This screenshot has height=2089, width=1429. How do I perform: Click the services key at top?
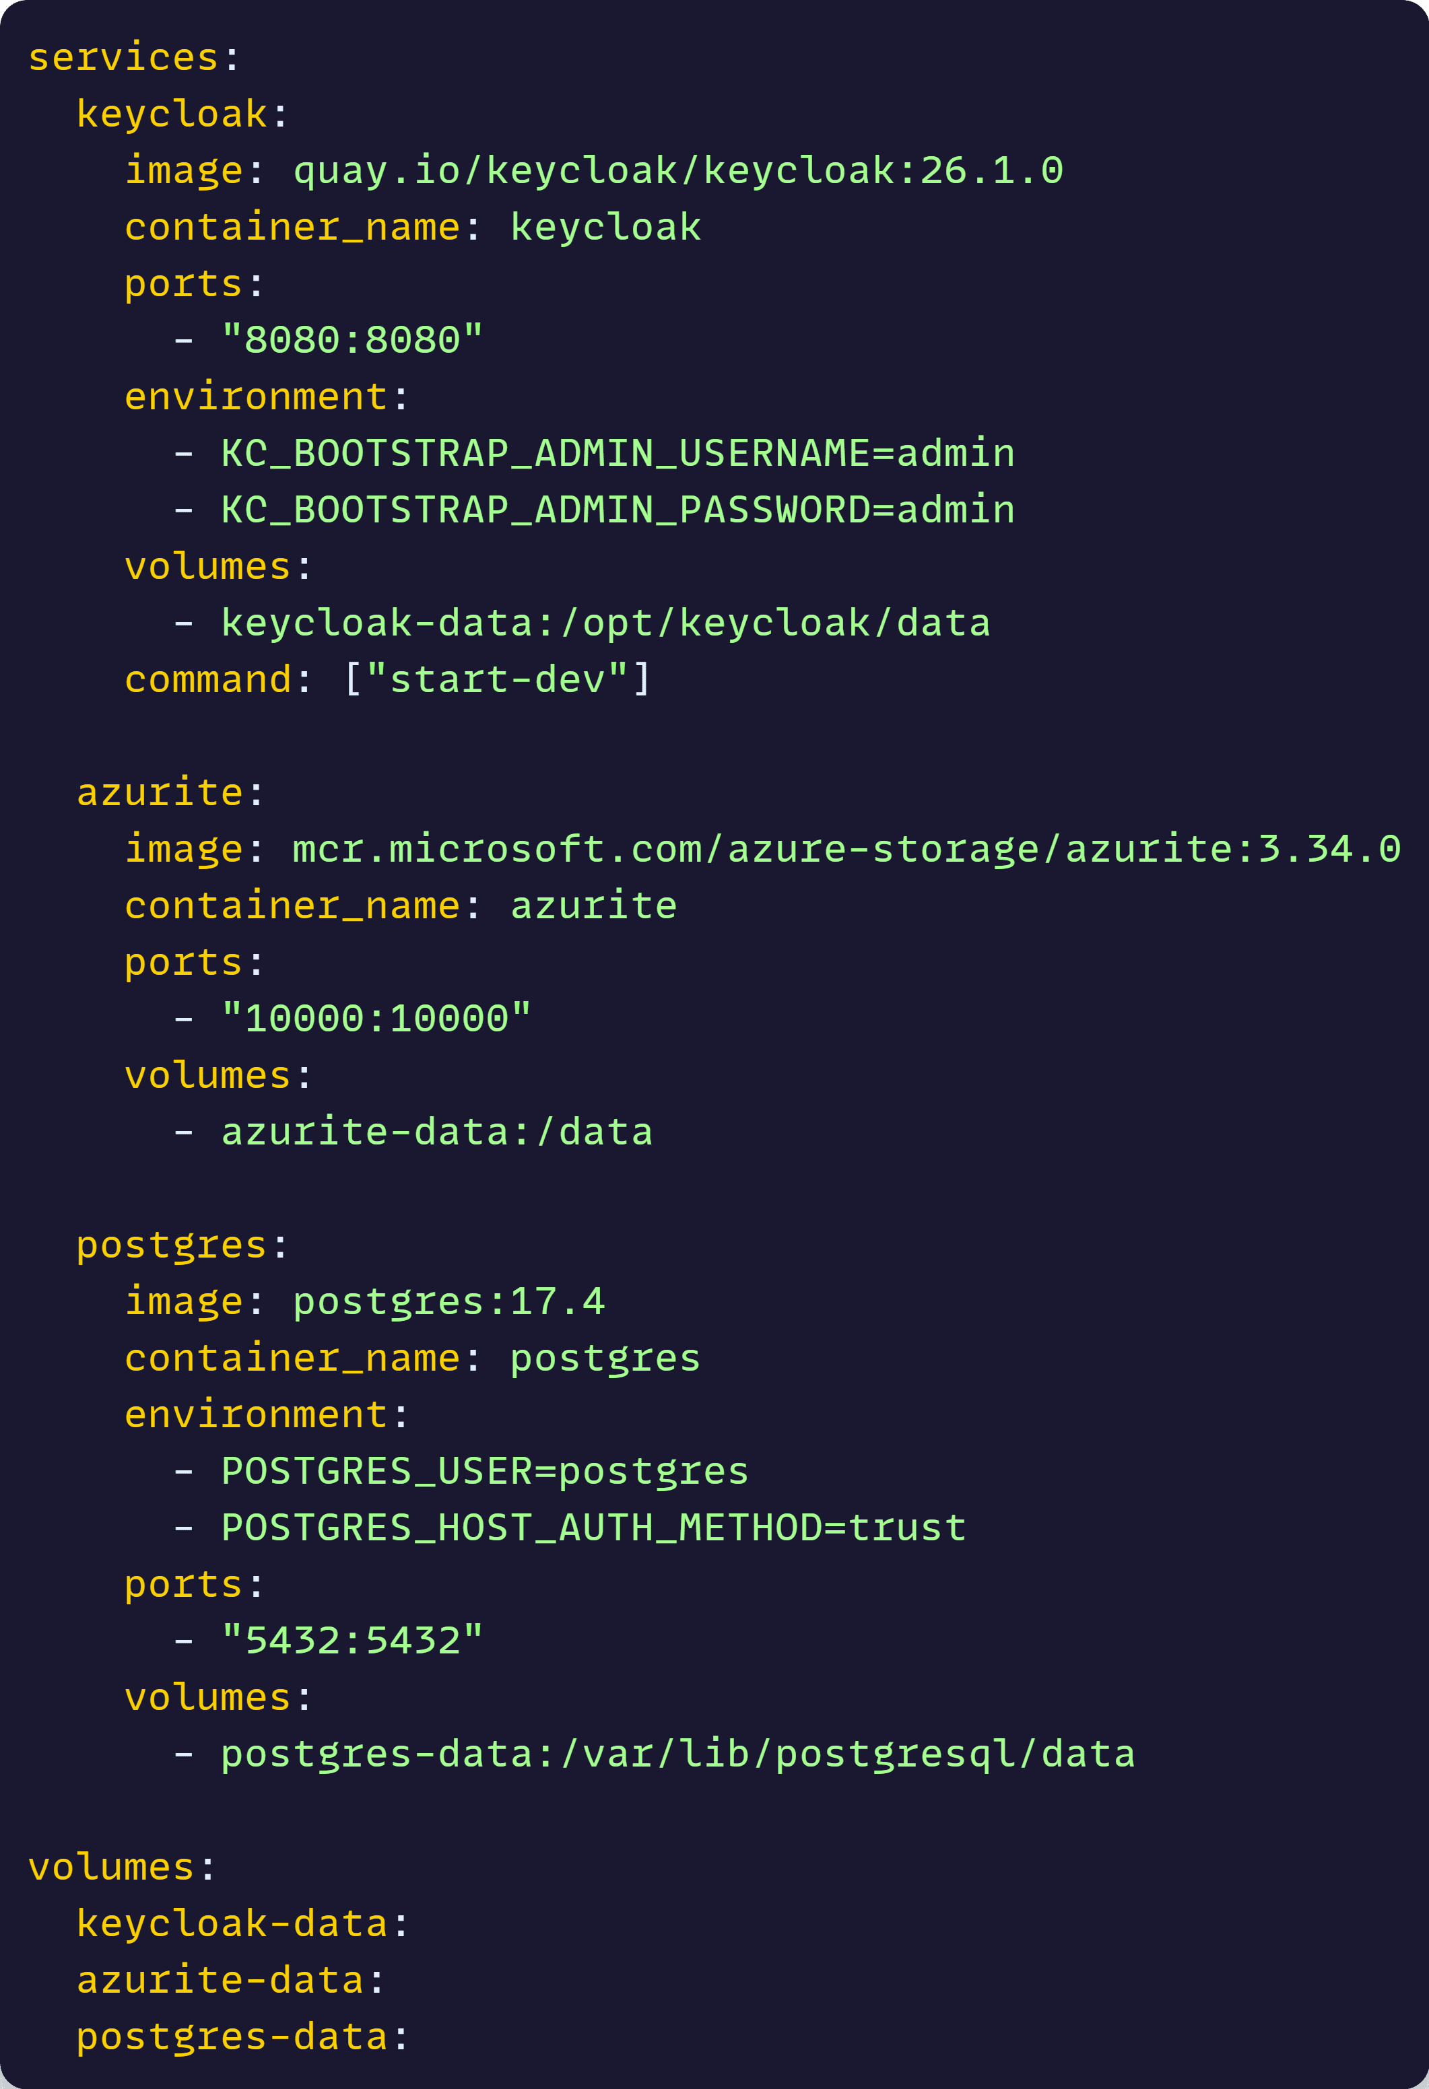pos(124,57)
